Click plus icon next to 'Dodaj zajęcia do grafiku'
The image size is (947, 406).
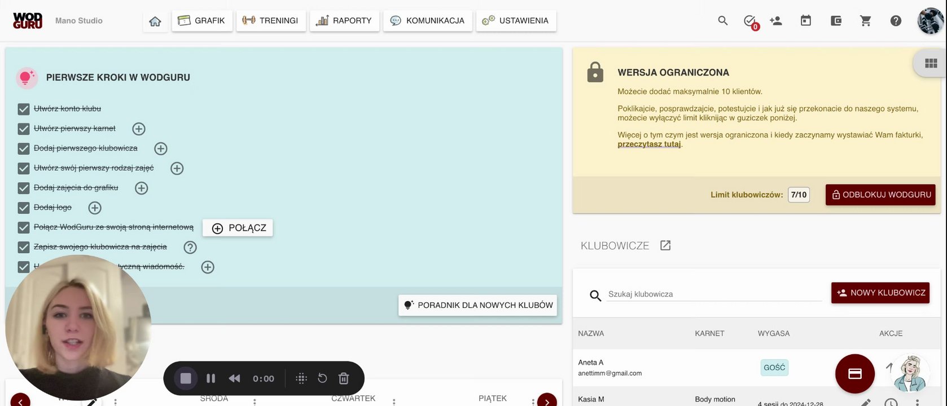142,188
